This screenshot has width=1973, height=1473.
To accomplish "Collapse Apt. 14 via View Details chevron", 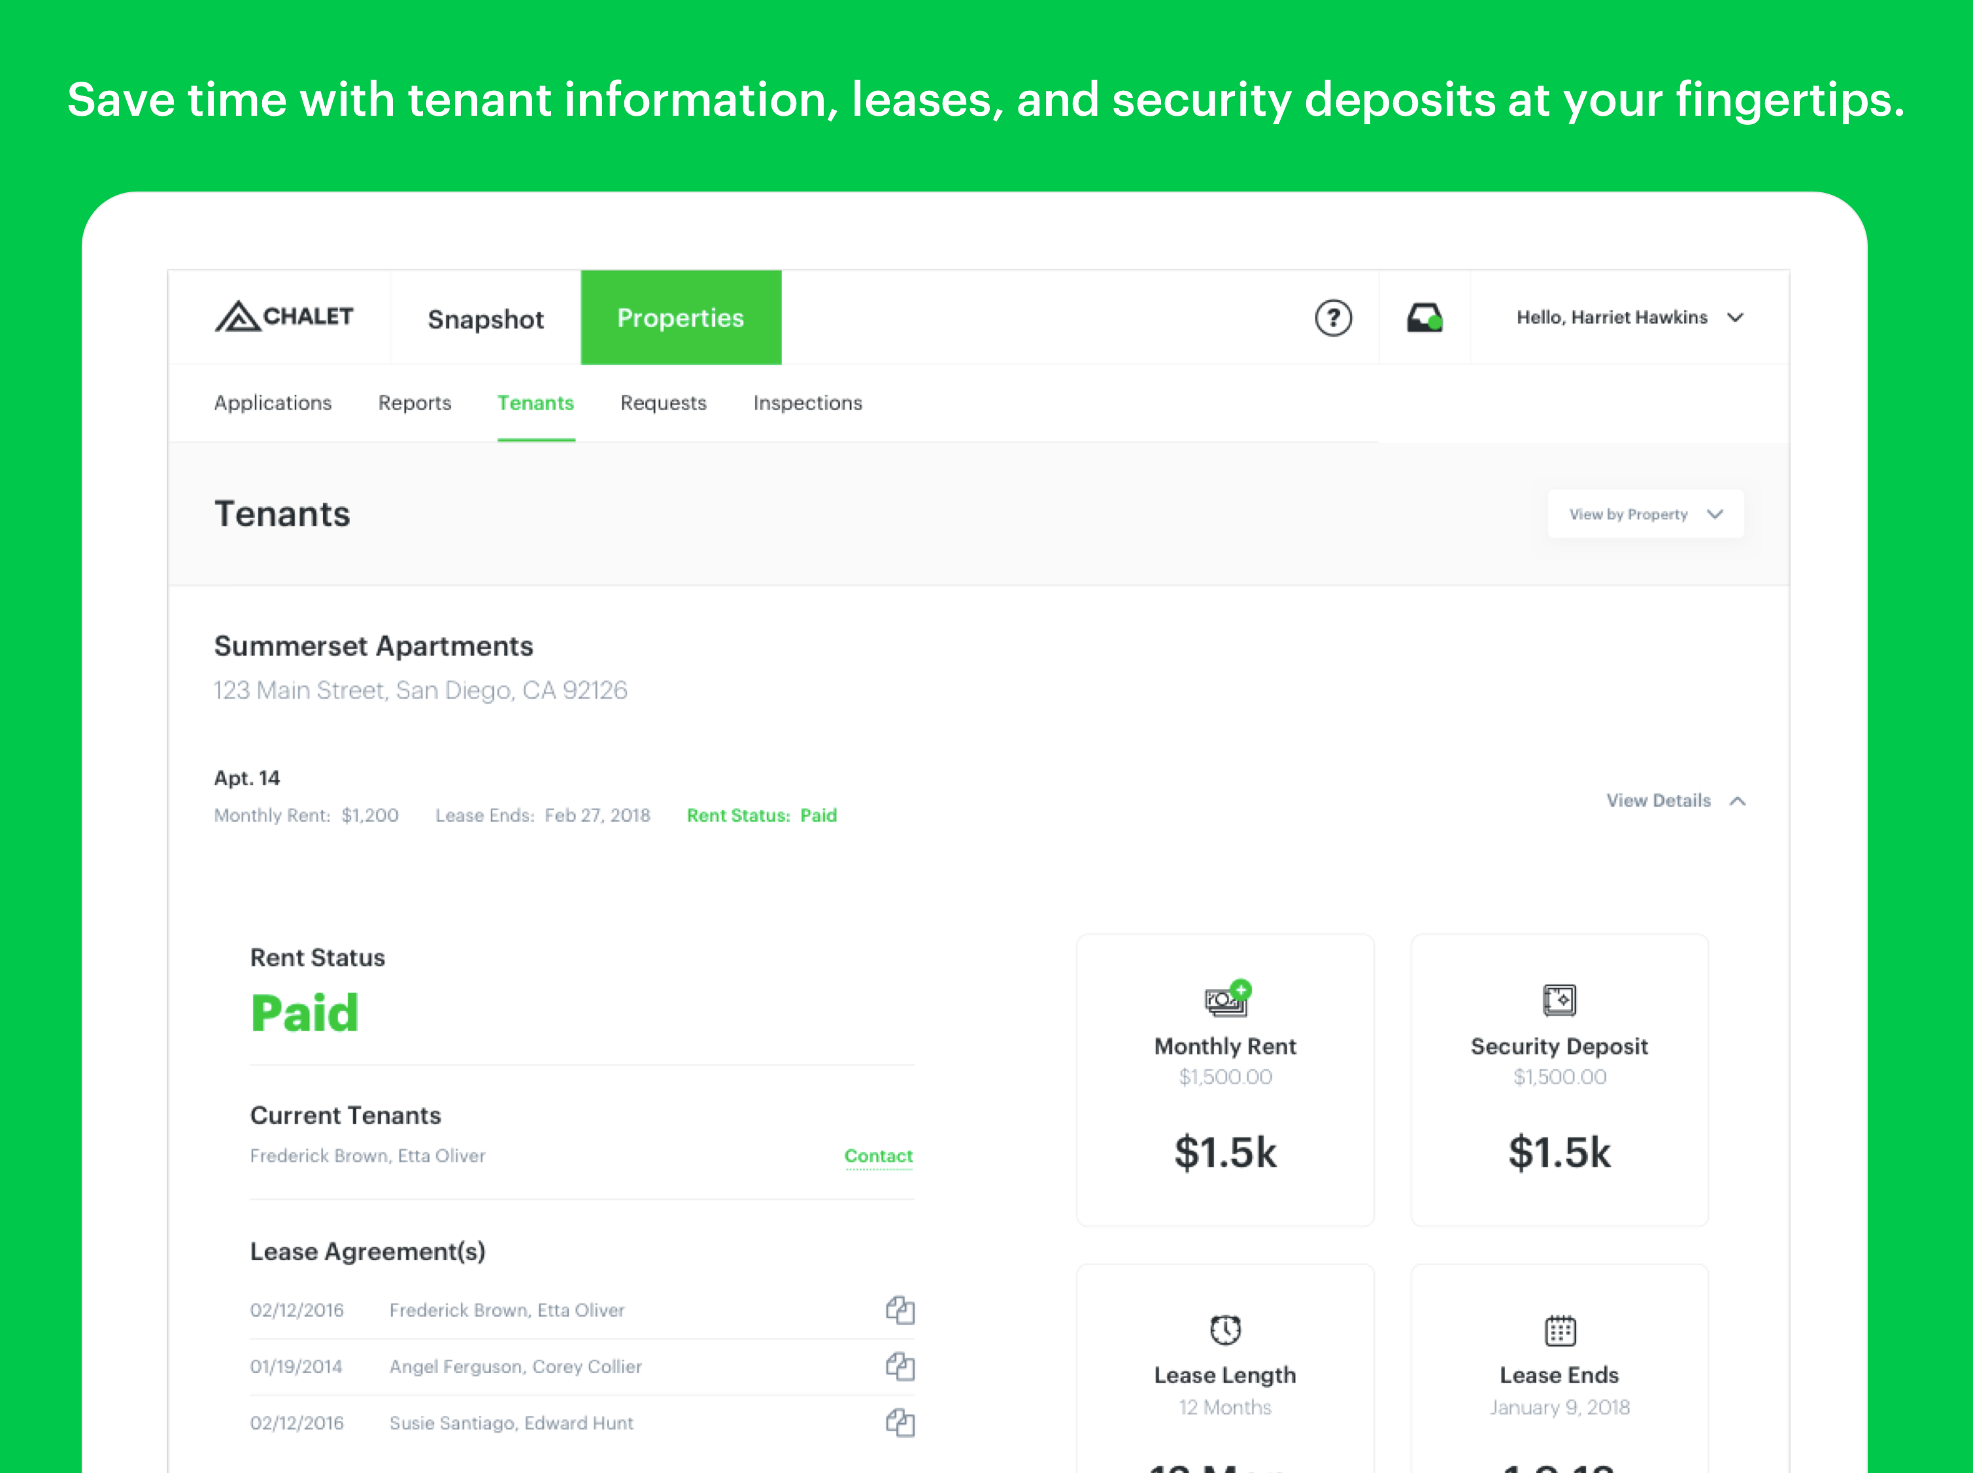I will click(x=1737, y=801).
